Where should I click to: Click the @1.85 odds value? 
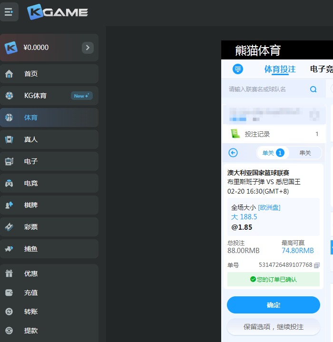coord(242,227)
